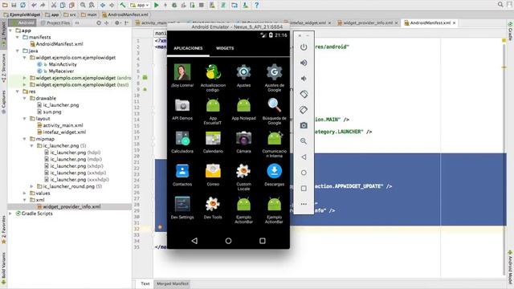The image size is (514, 289).
Task: Tap the phone's Recents navigation button
Action: pyautogui.click(x=263, y=241)
